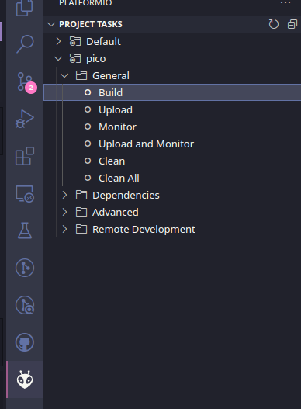
Task: Click the Upload task circle icon
Action: [88, 109]
